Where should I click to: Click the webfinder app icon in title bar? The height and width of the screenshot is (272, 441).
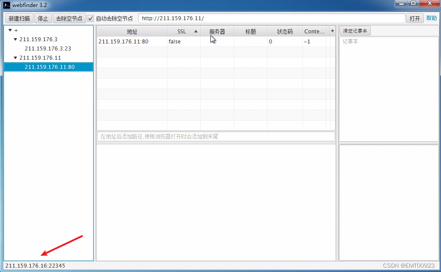click(x=7, y=5)
